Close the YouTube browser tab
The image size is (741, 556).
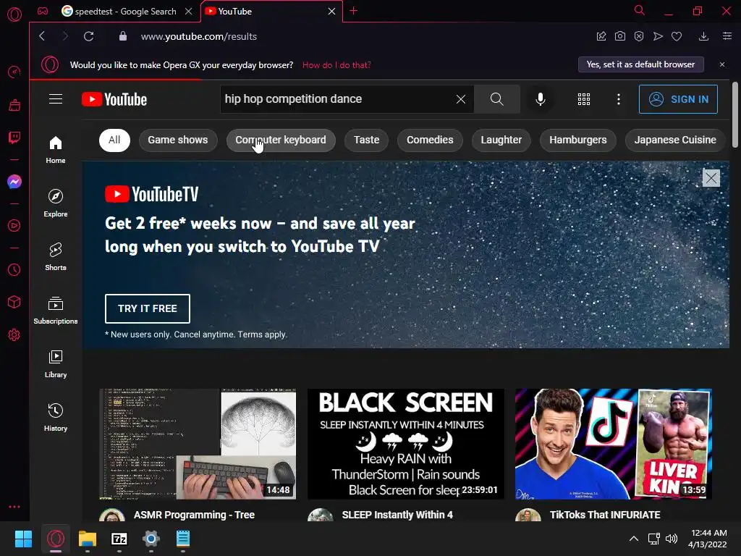pos(331,12)
